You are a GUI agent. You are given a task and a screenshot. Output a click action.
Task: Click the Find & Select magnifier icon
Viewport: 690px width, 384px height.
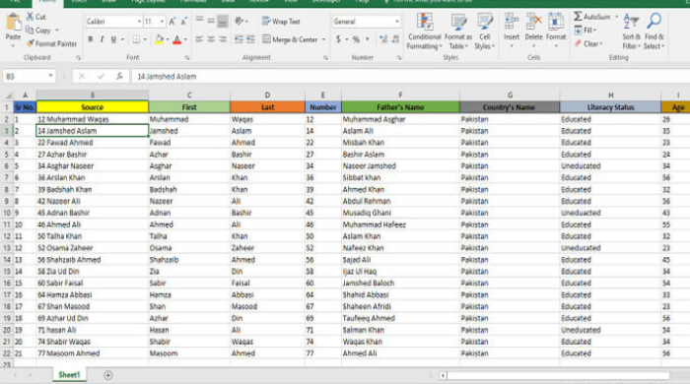click(x=654, y=21)
